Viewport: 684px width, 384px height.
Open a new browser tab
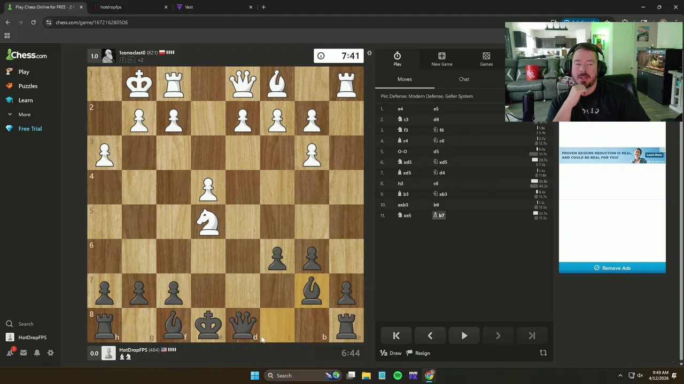coord(263,7)
